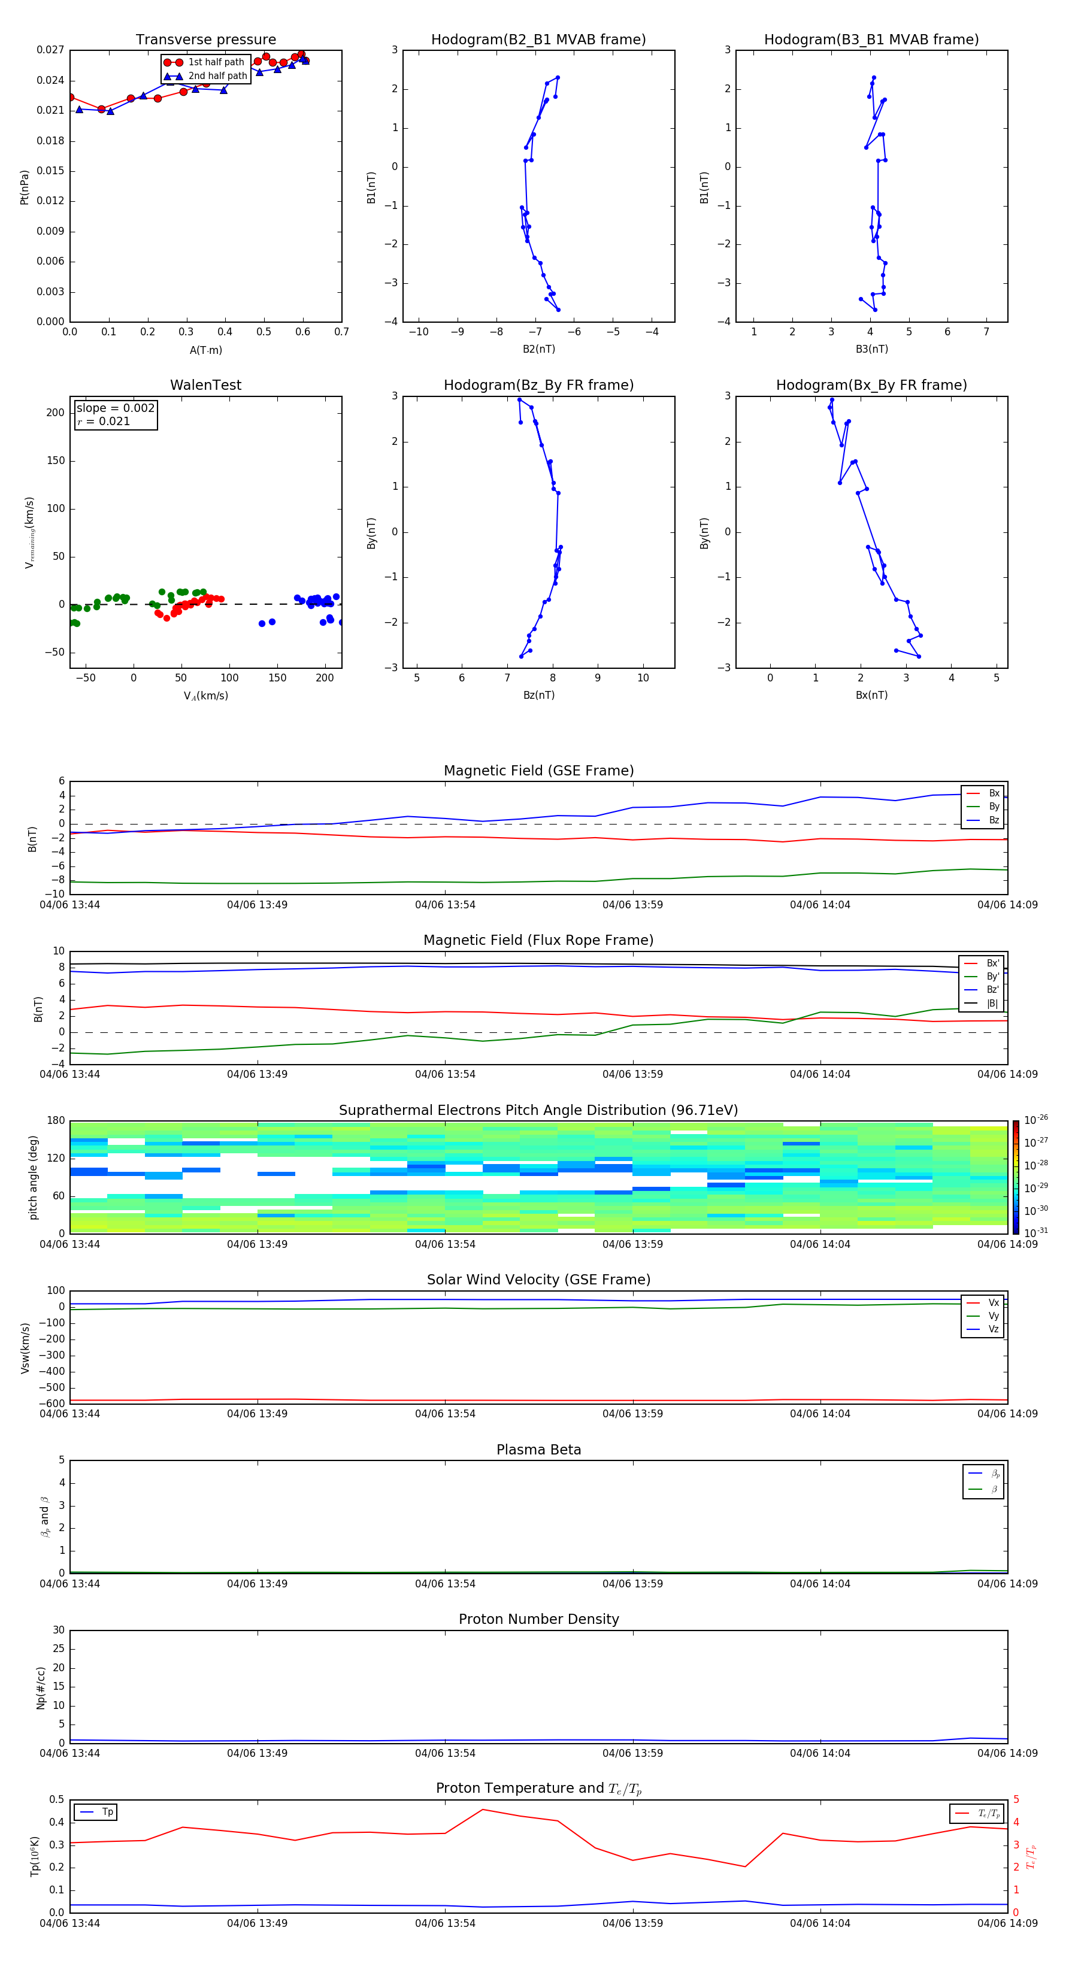1078x1976 pixels.
Task: Click the red Te/Tp peak near 13:55
Action: click(483, 1810)
